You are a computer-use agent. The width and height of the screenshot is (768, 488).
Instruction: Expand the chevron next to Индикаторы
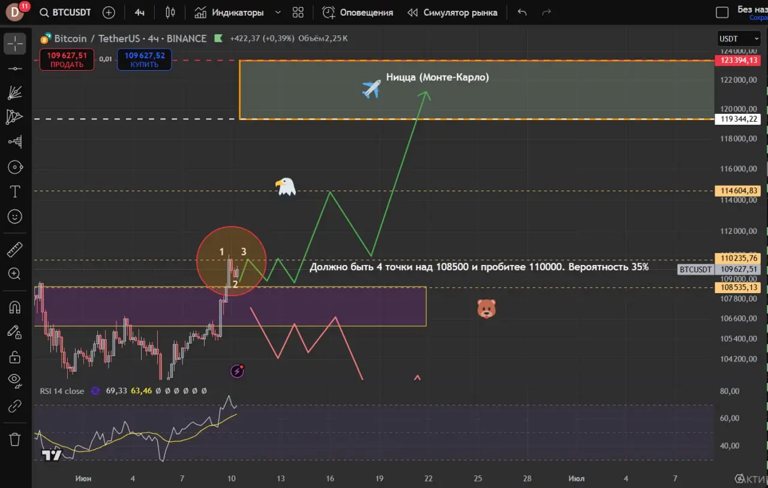tap(278, 13)
